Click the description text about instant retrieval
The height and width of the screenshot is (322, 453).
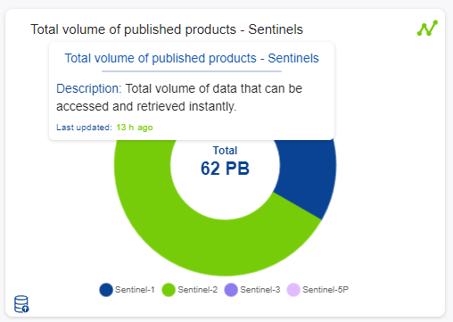click(x=179, y=97)
